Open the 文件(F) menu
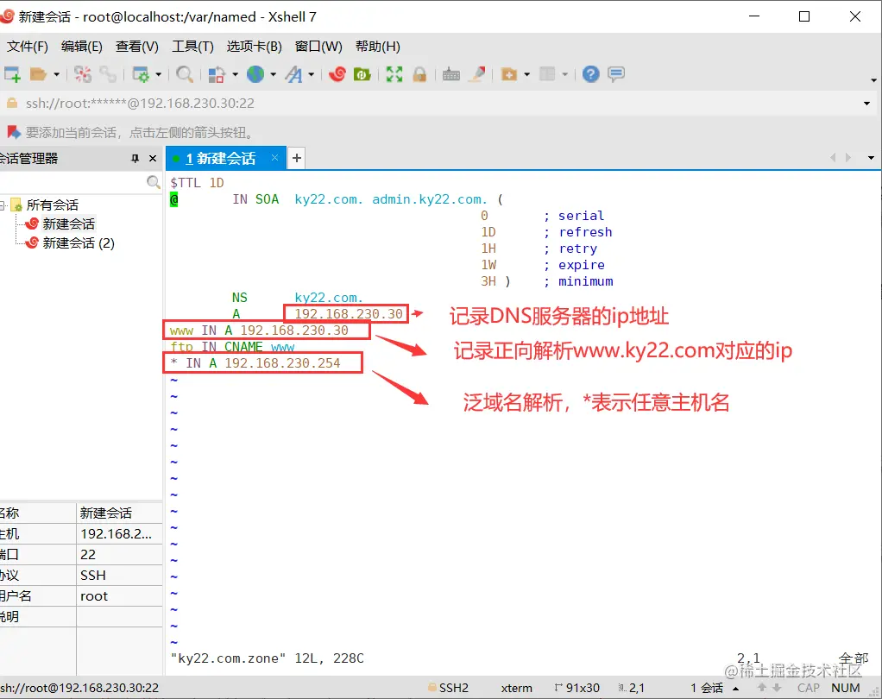This screenshot has width=882, height=699. point(27,47)
